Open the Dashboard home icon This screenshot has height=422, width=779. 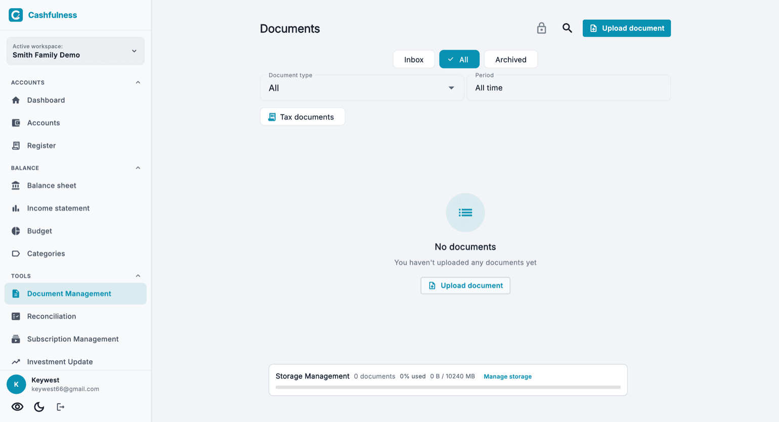[x=16, y=100]
